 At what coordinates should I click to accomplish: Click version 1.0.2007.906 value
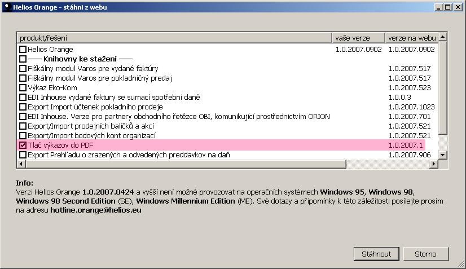click(410, 155)
